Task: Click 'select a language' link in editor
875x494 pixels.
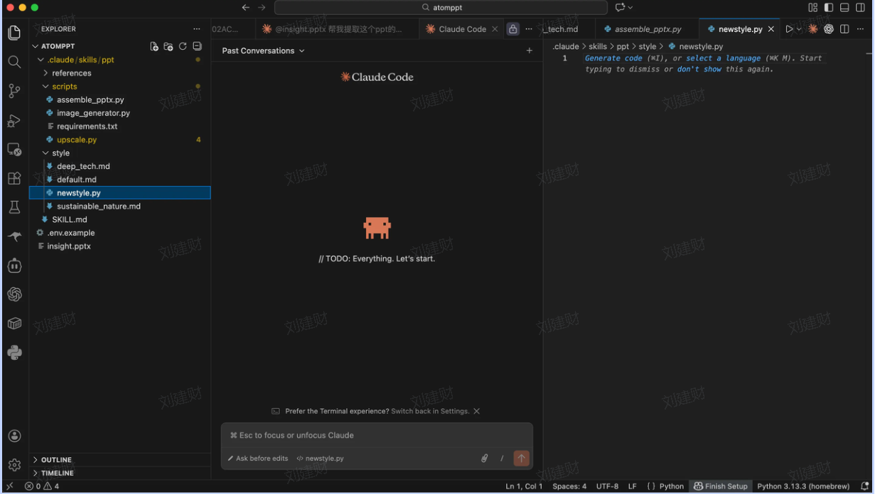Action: pos(723,58)
